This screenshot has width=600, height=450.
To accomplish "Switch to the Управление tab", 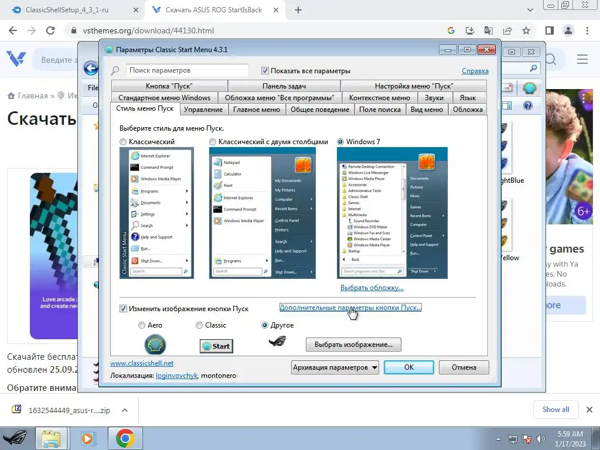I will coord(203,110).
